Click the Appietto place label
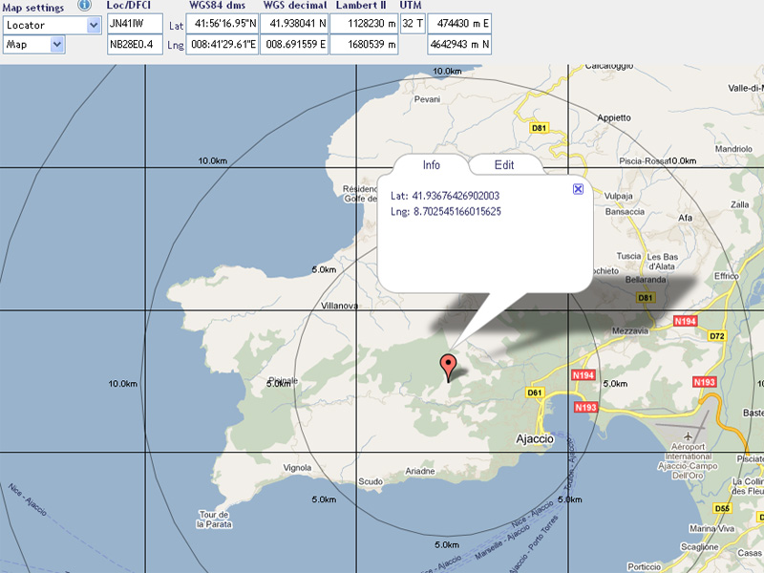The image size is (764, 573). (614, 117)
